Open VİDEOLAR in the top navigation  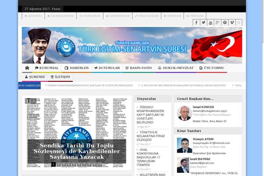195,16
